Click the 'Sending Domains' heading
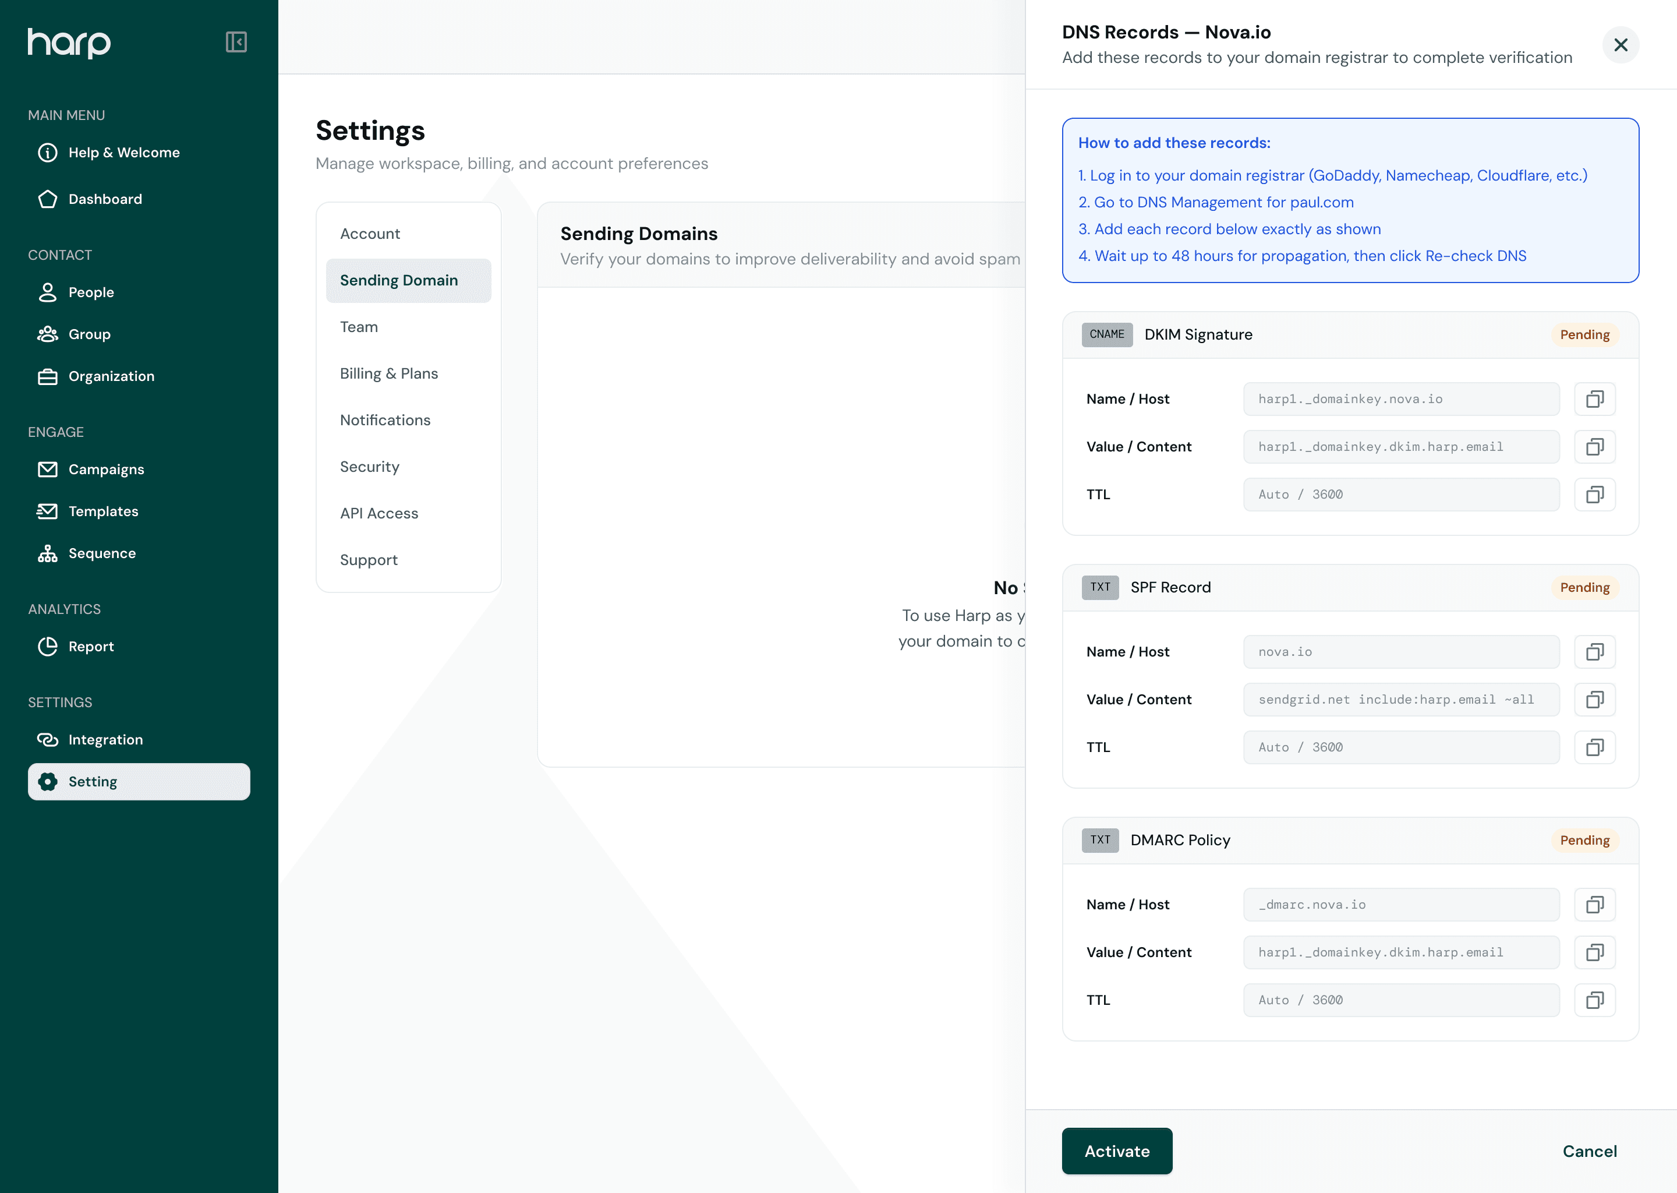This screenshot has height=1193, width=1677. point(639,234)
